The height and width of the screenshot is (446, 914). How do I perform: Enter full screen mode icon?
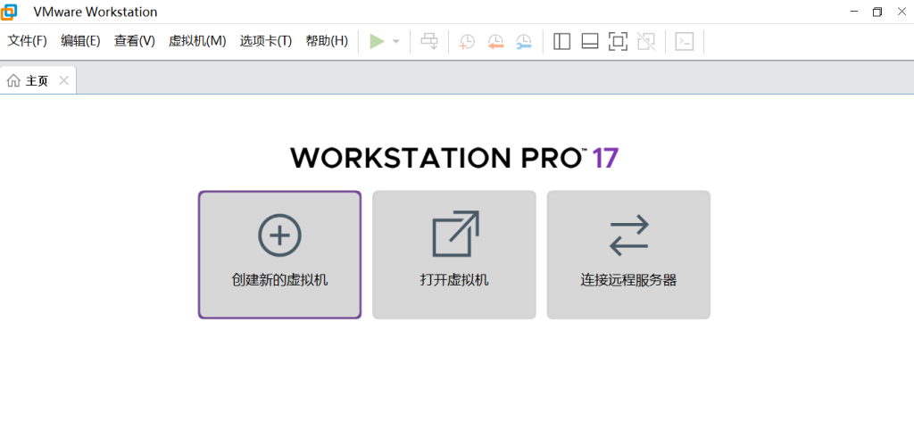point(618,41)
